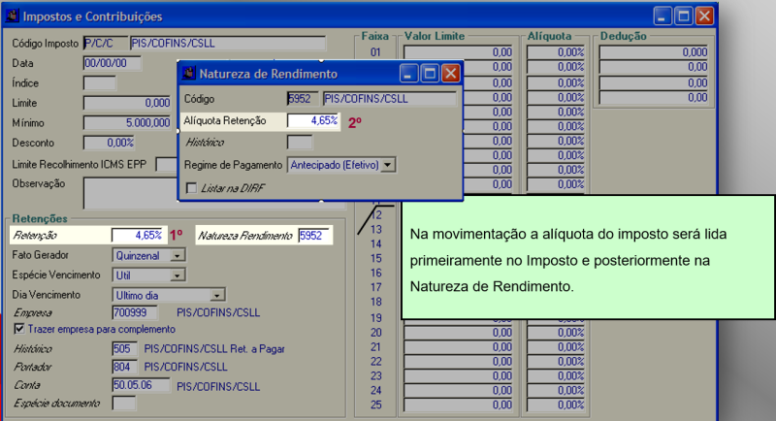The height and width of the screenshot is (421, 776).
Task: Click the Alíquota field for Faixa 20
Action: point(556,333)
